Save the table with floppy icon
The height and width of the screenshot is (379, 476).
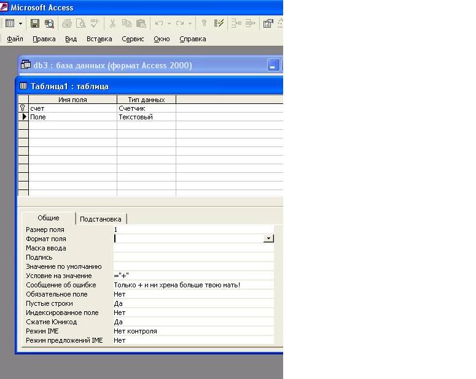click(x=35, y=23)
